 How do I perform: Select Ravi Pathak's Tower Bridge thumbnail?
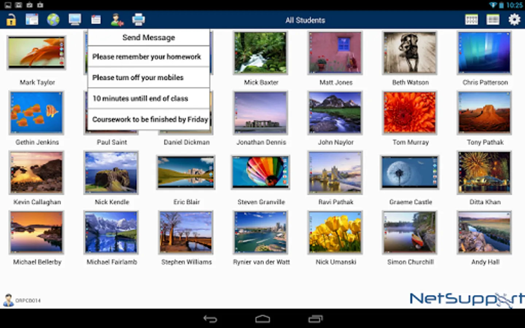pos(335,172)
